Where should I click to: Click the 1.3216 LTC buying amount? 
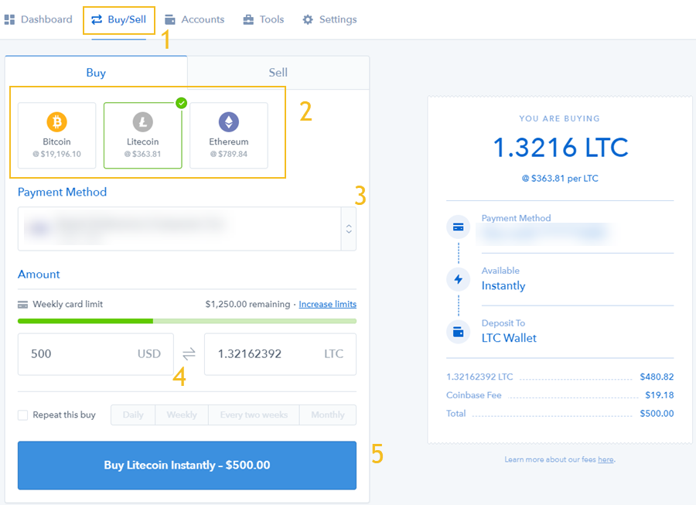coord(561,148)
